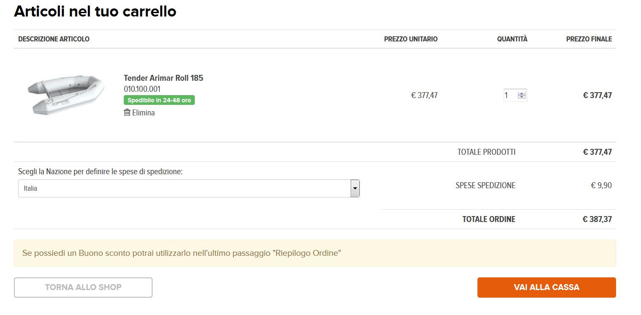Image resolution: width=641 pixels, height=315 pixels.
Task: Click the Descrizione articolo column header
Action: (x=54, y=39)
